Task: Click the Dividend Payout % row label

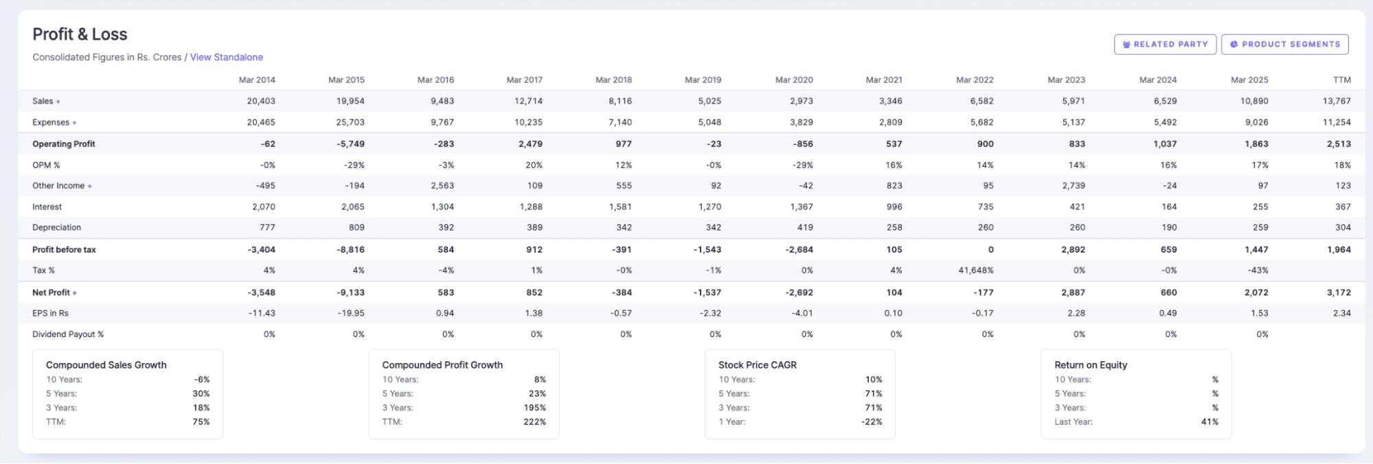Action: pos(67,334)
